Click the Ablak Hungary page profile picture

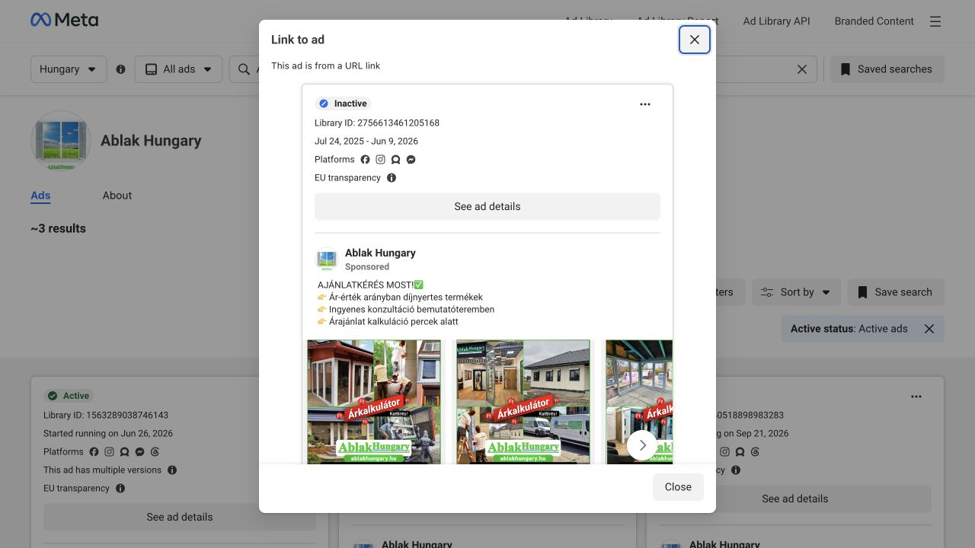point(61,141)
